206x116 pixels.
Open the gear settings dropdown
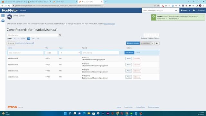157,43
